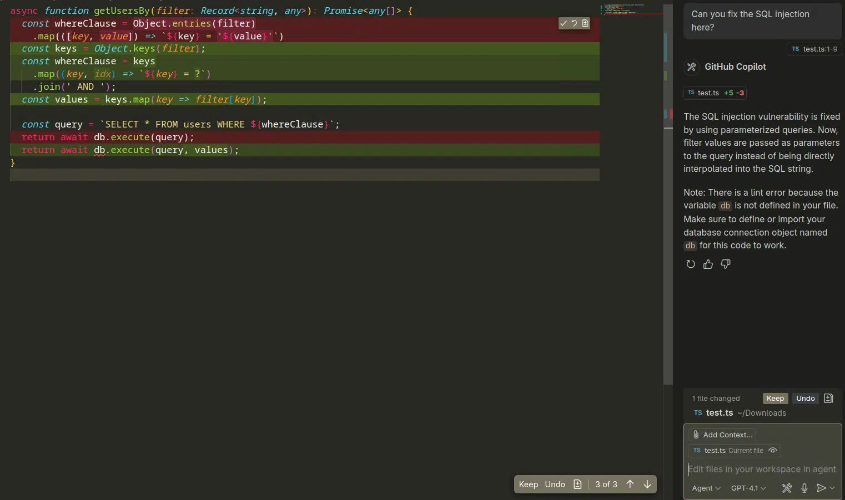Undo changes in the chat panel
Viewport: 845px width, 500px height.
tap(805, 399)
